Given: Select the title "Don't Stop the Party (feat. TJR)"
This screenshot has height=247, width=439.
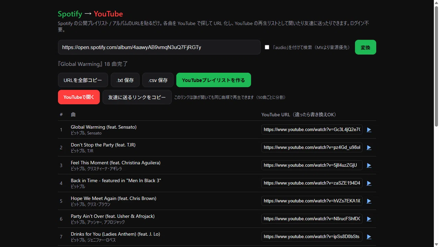Looking at the screenshot, I should 103,145.
